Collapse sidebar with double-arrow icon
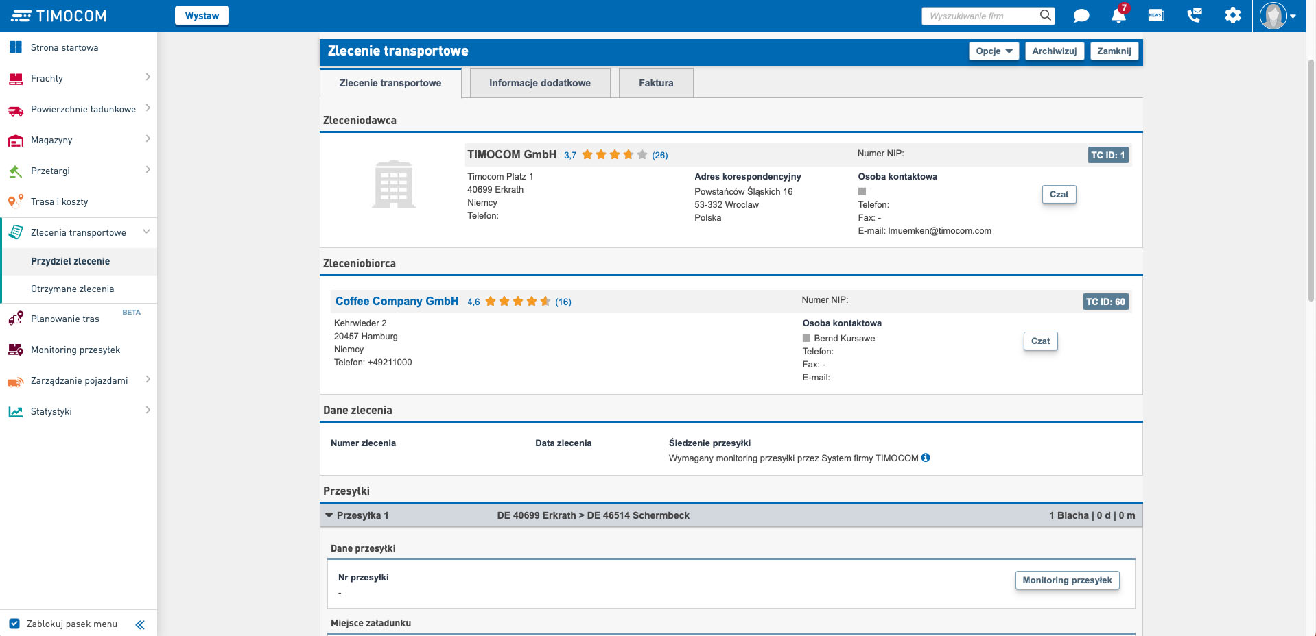The height and width of the screenshot is (636, 1316). (140, 624)
